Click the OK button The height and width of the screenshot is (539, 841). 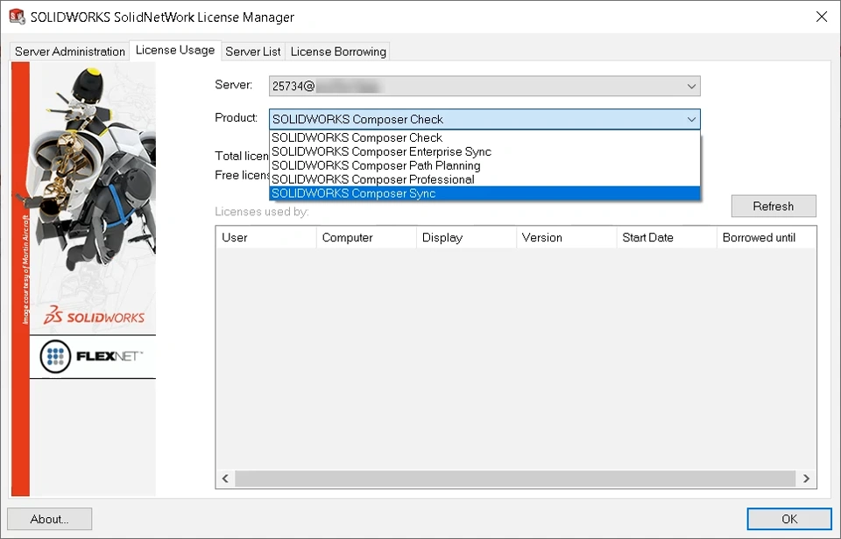(789, 519)
